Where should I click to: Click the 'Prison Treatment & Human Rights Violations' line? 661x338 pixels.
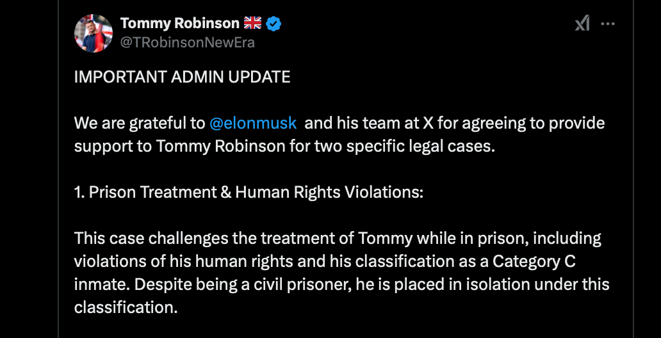(x=256, y=192)
